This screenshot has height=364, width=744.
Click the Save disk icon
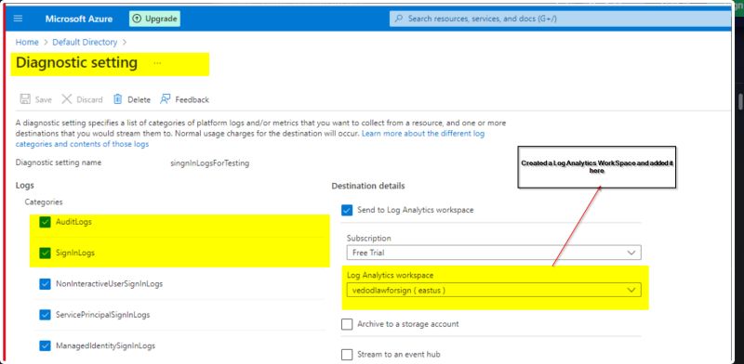point(25,99)
